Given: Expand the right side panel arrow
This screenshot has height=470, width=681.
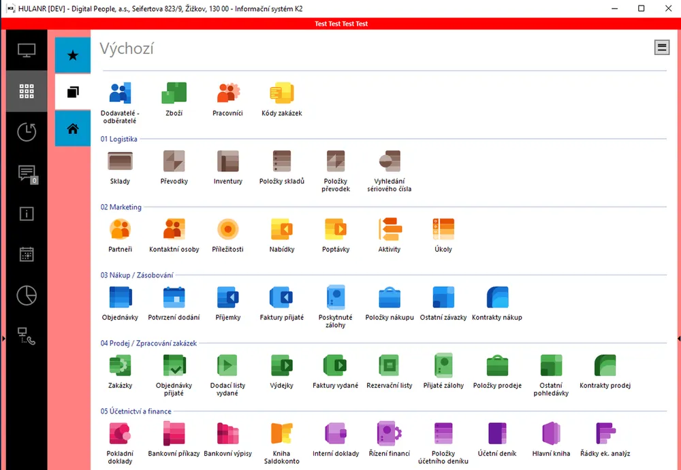Looking at the screenshot, I should [x=678, y=338].
